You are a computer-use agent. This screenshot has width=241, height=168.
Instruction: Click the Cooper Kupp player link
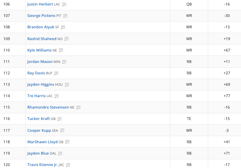(39, 131)
